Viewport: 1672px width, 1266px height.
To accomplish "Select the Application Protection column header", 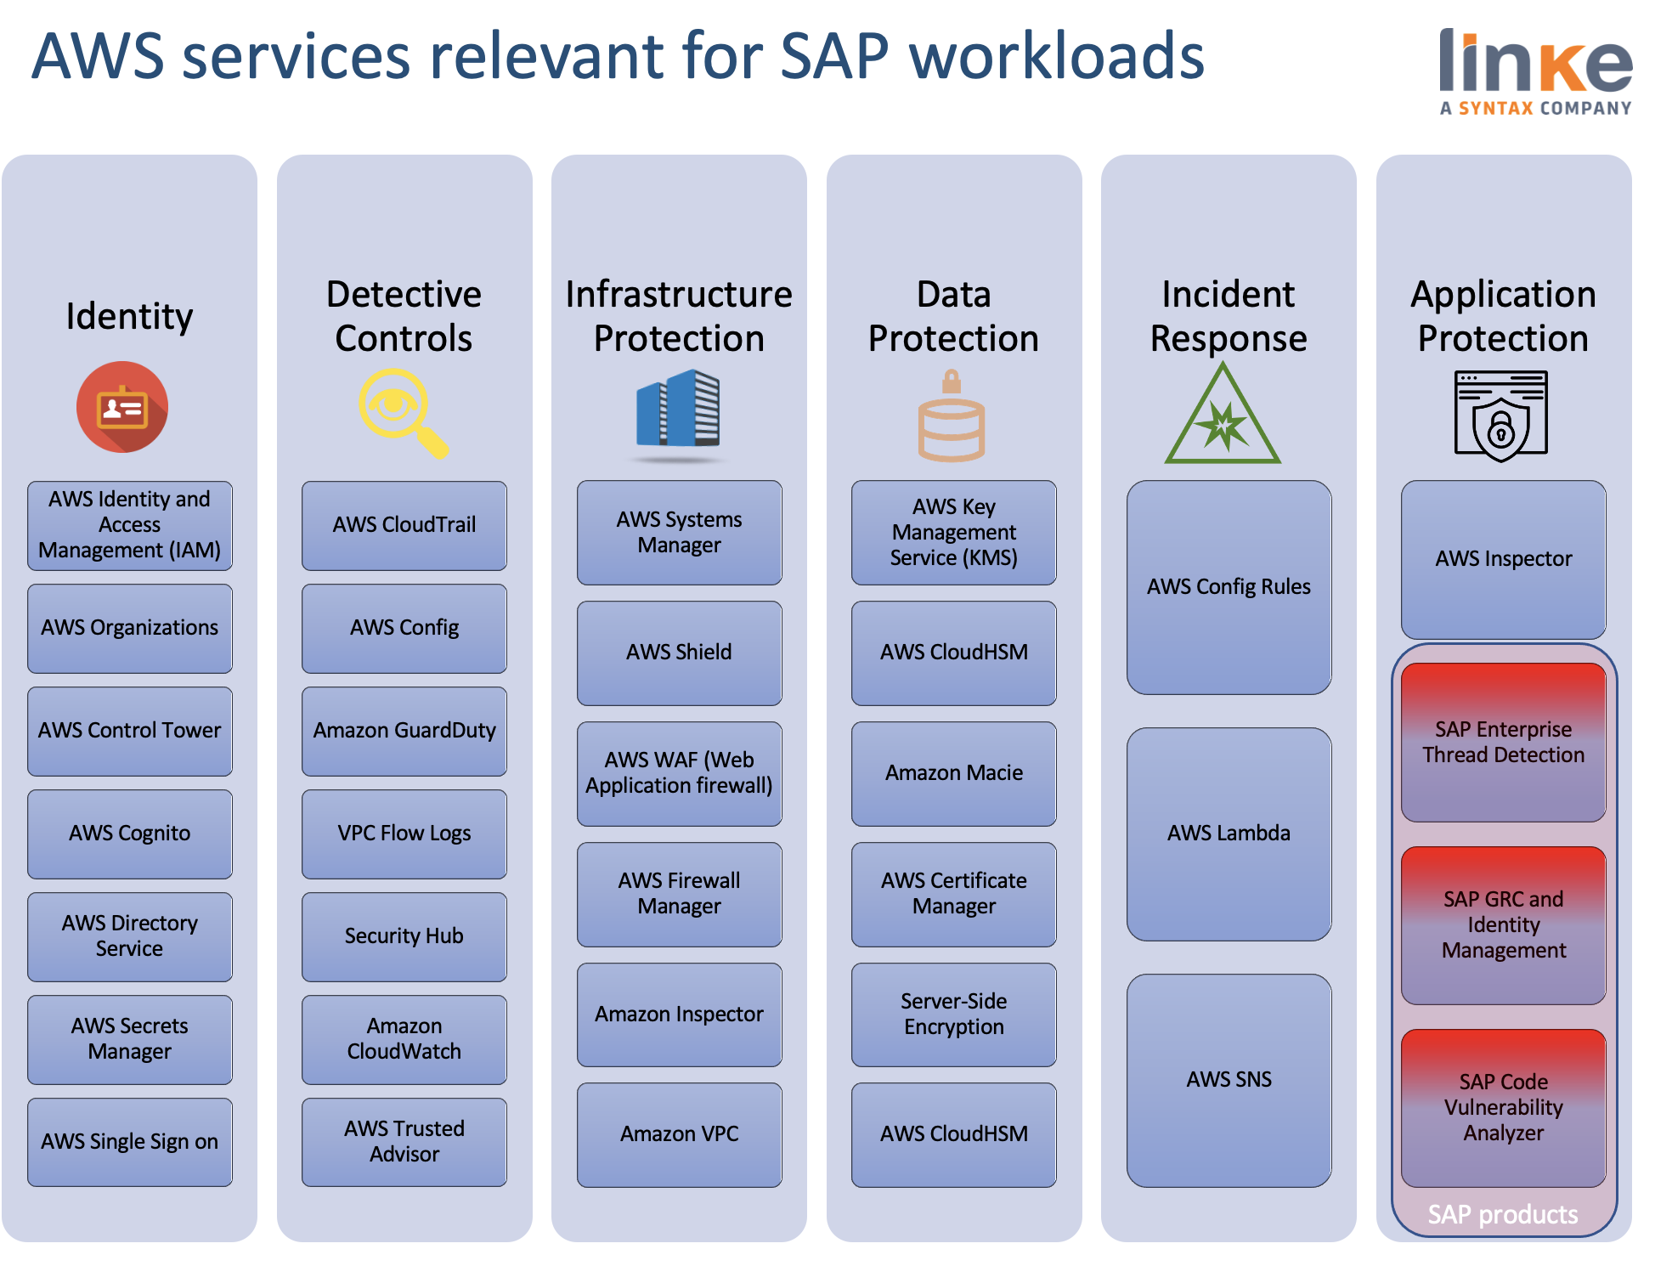I will click(x=1502, y=316).
